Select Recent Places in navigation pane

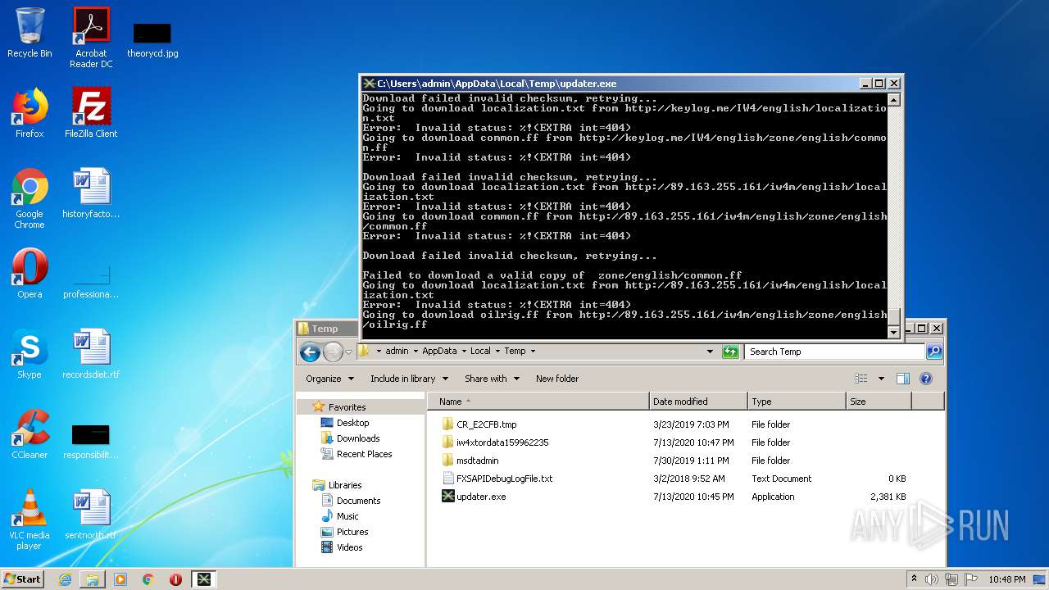pos(364,454)
